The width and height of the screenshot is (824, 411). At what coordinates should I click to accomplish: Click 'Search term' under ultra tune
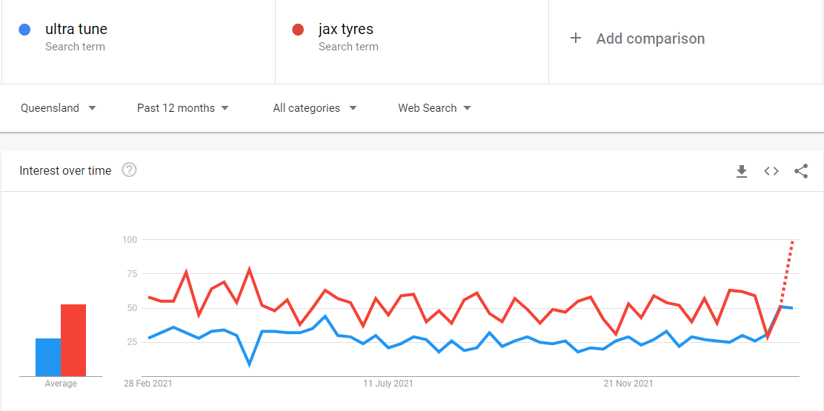click(x=75, y=47)
